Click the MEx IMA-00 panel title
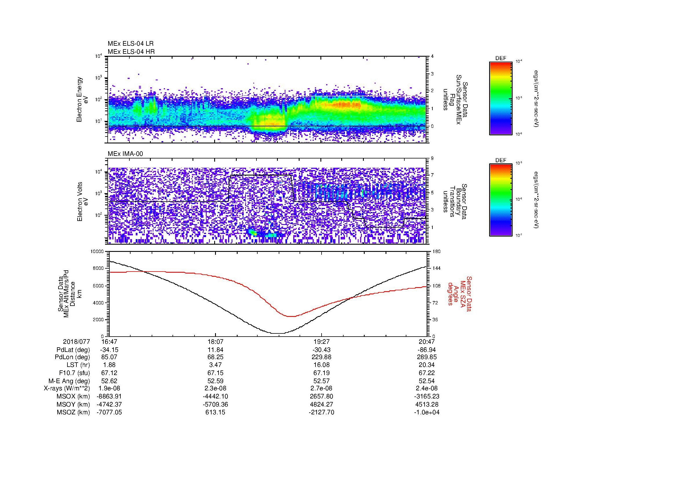 click(x=125, y=154)
